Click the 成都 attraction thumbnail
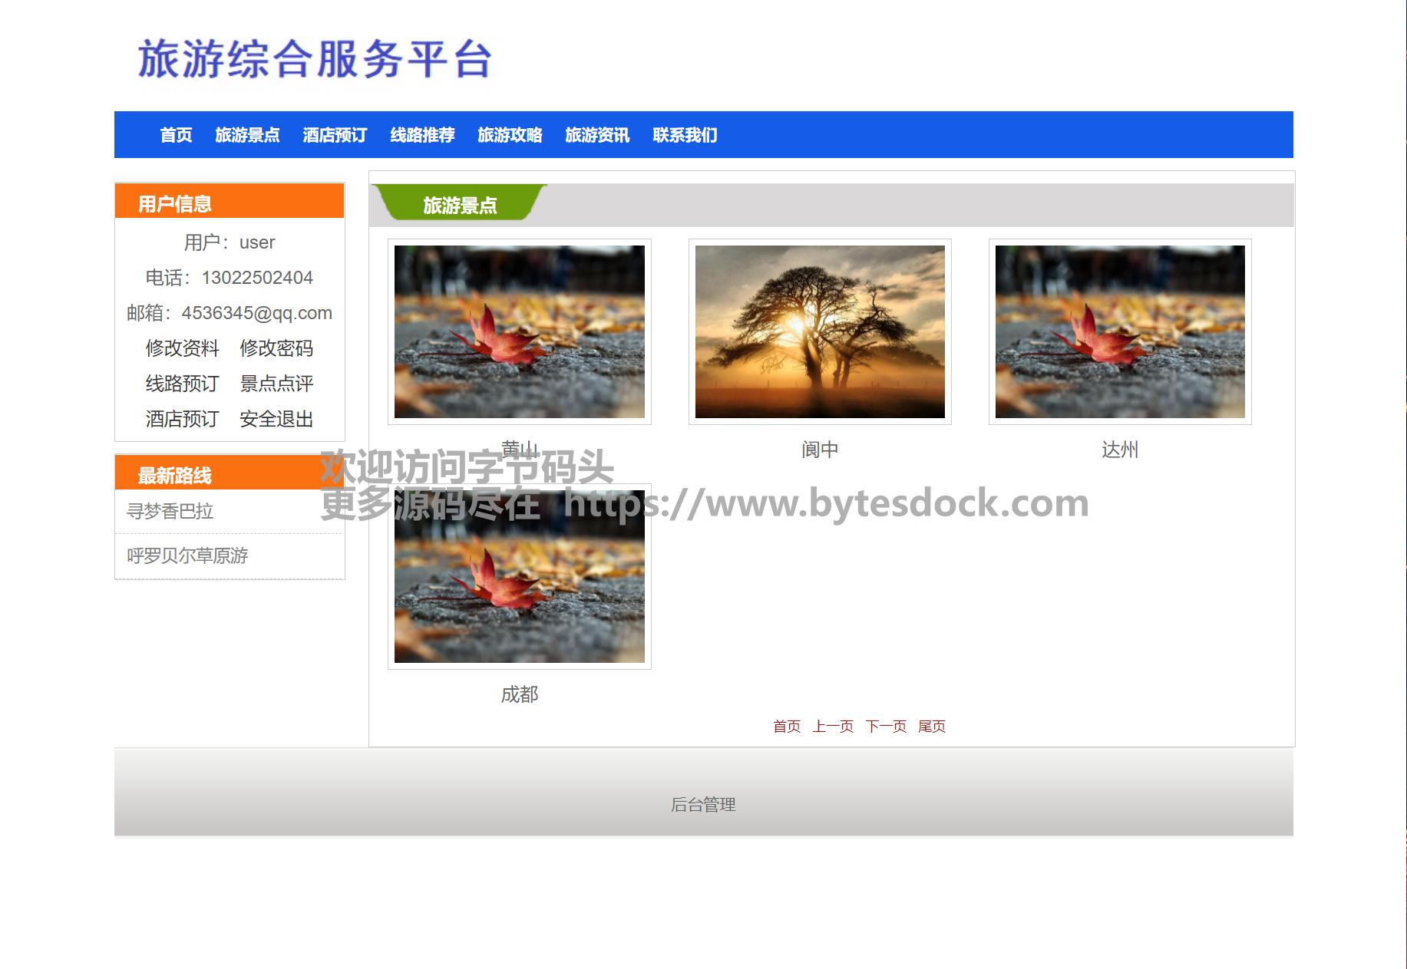Image resolution: width=1407 pixels, height=969 pixels. coord(520,576)
